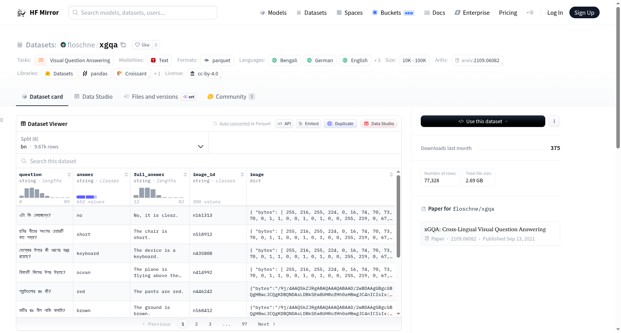The width and height of the screenshot is (621, 333).
Task: Open the Files and versions tab
Action: coord(160,97)
